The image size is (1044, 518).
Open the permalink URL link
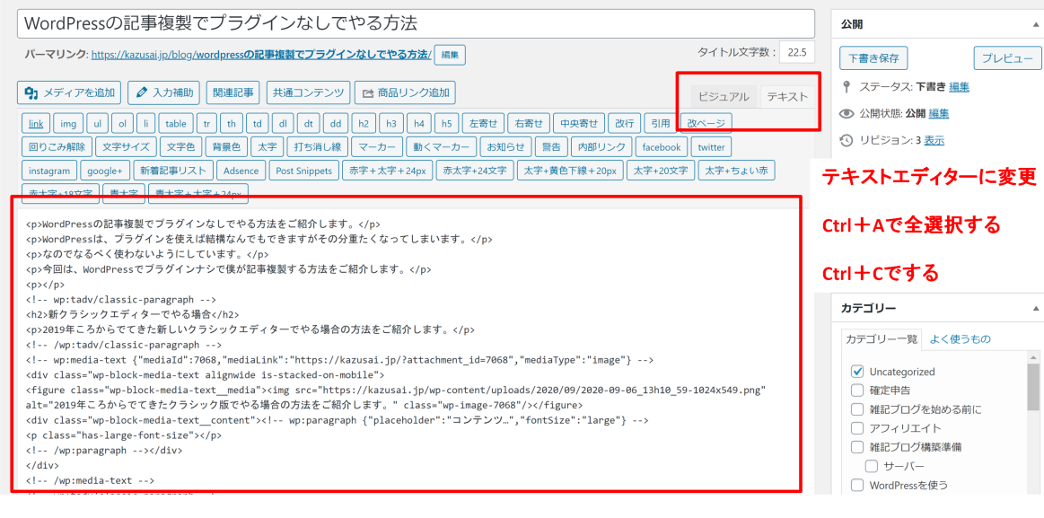261,55
